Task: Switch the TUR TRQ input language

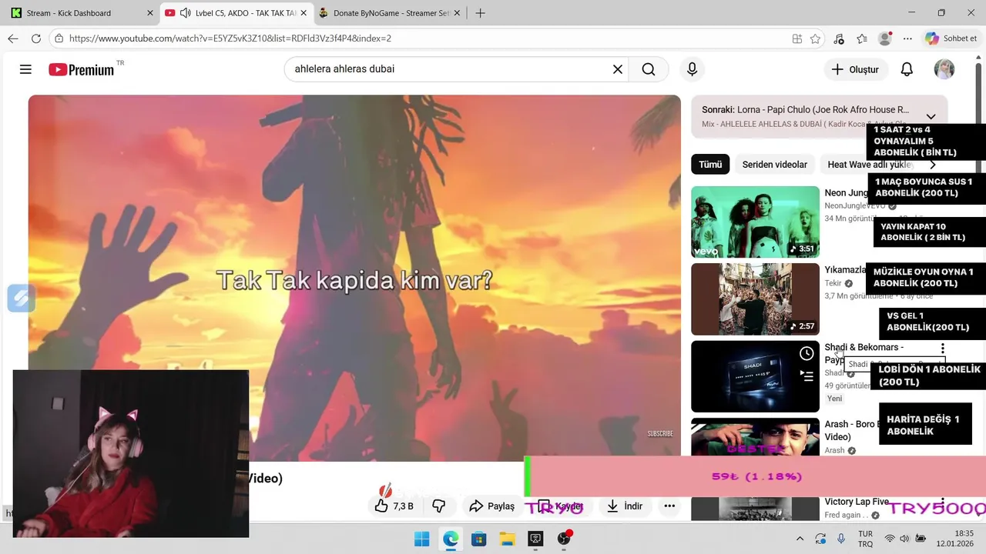Action: point(865,539)
